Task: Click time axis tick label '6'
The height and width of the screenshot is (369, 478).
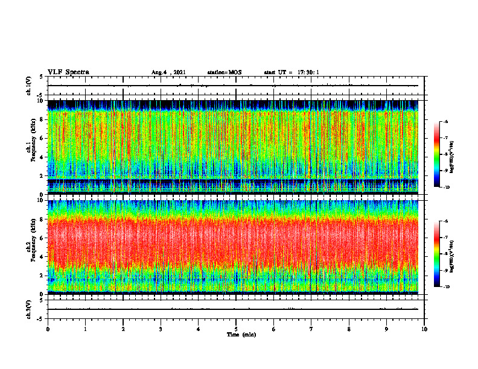Action: pyautogui.click(x=274, y=329)
